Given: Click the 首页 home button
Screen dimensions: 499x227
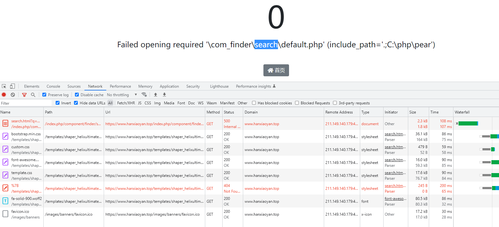Looking at the screenshot, I should 276,70.
